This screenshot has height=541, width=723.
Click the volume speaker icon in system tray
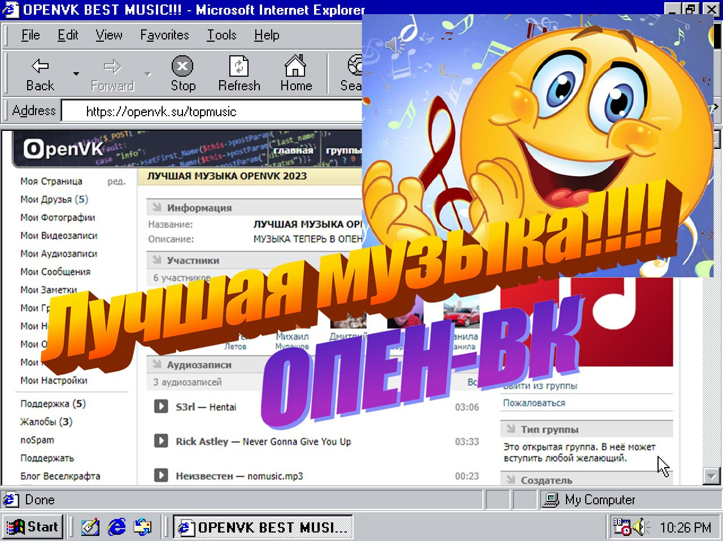[639, 527]
